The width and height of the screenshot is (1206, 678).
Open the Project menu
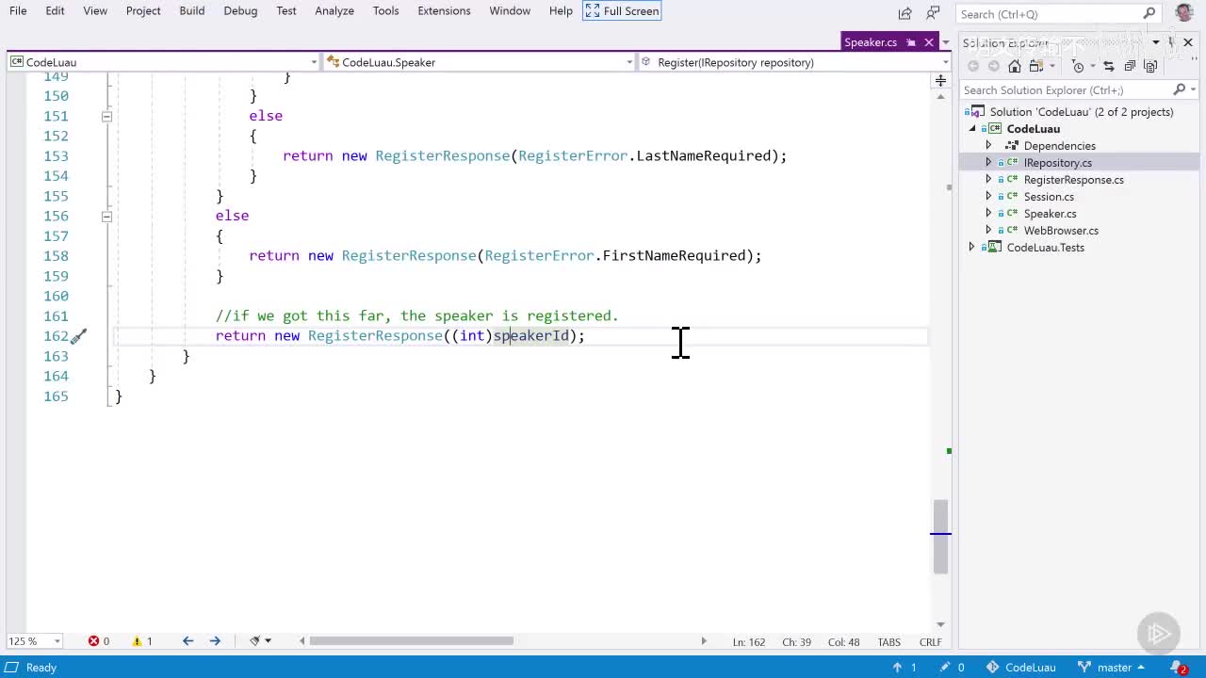143,10
